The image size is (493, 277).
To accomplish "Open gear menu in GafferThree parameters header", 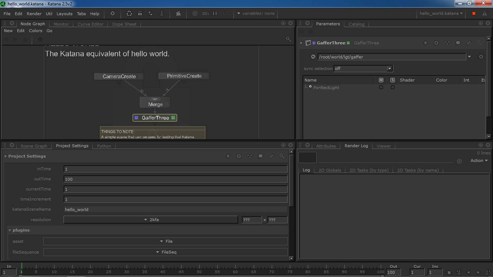I will tap(436, 43).
